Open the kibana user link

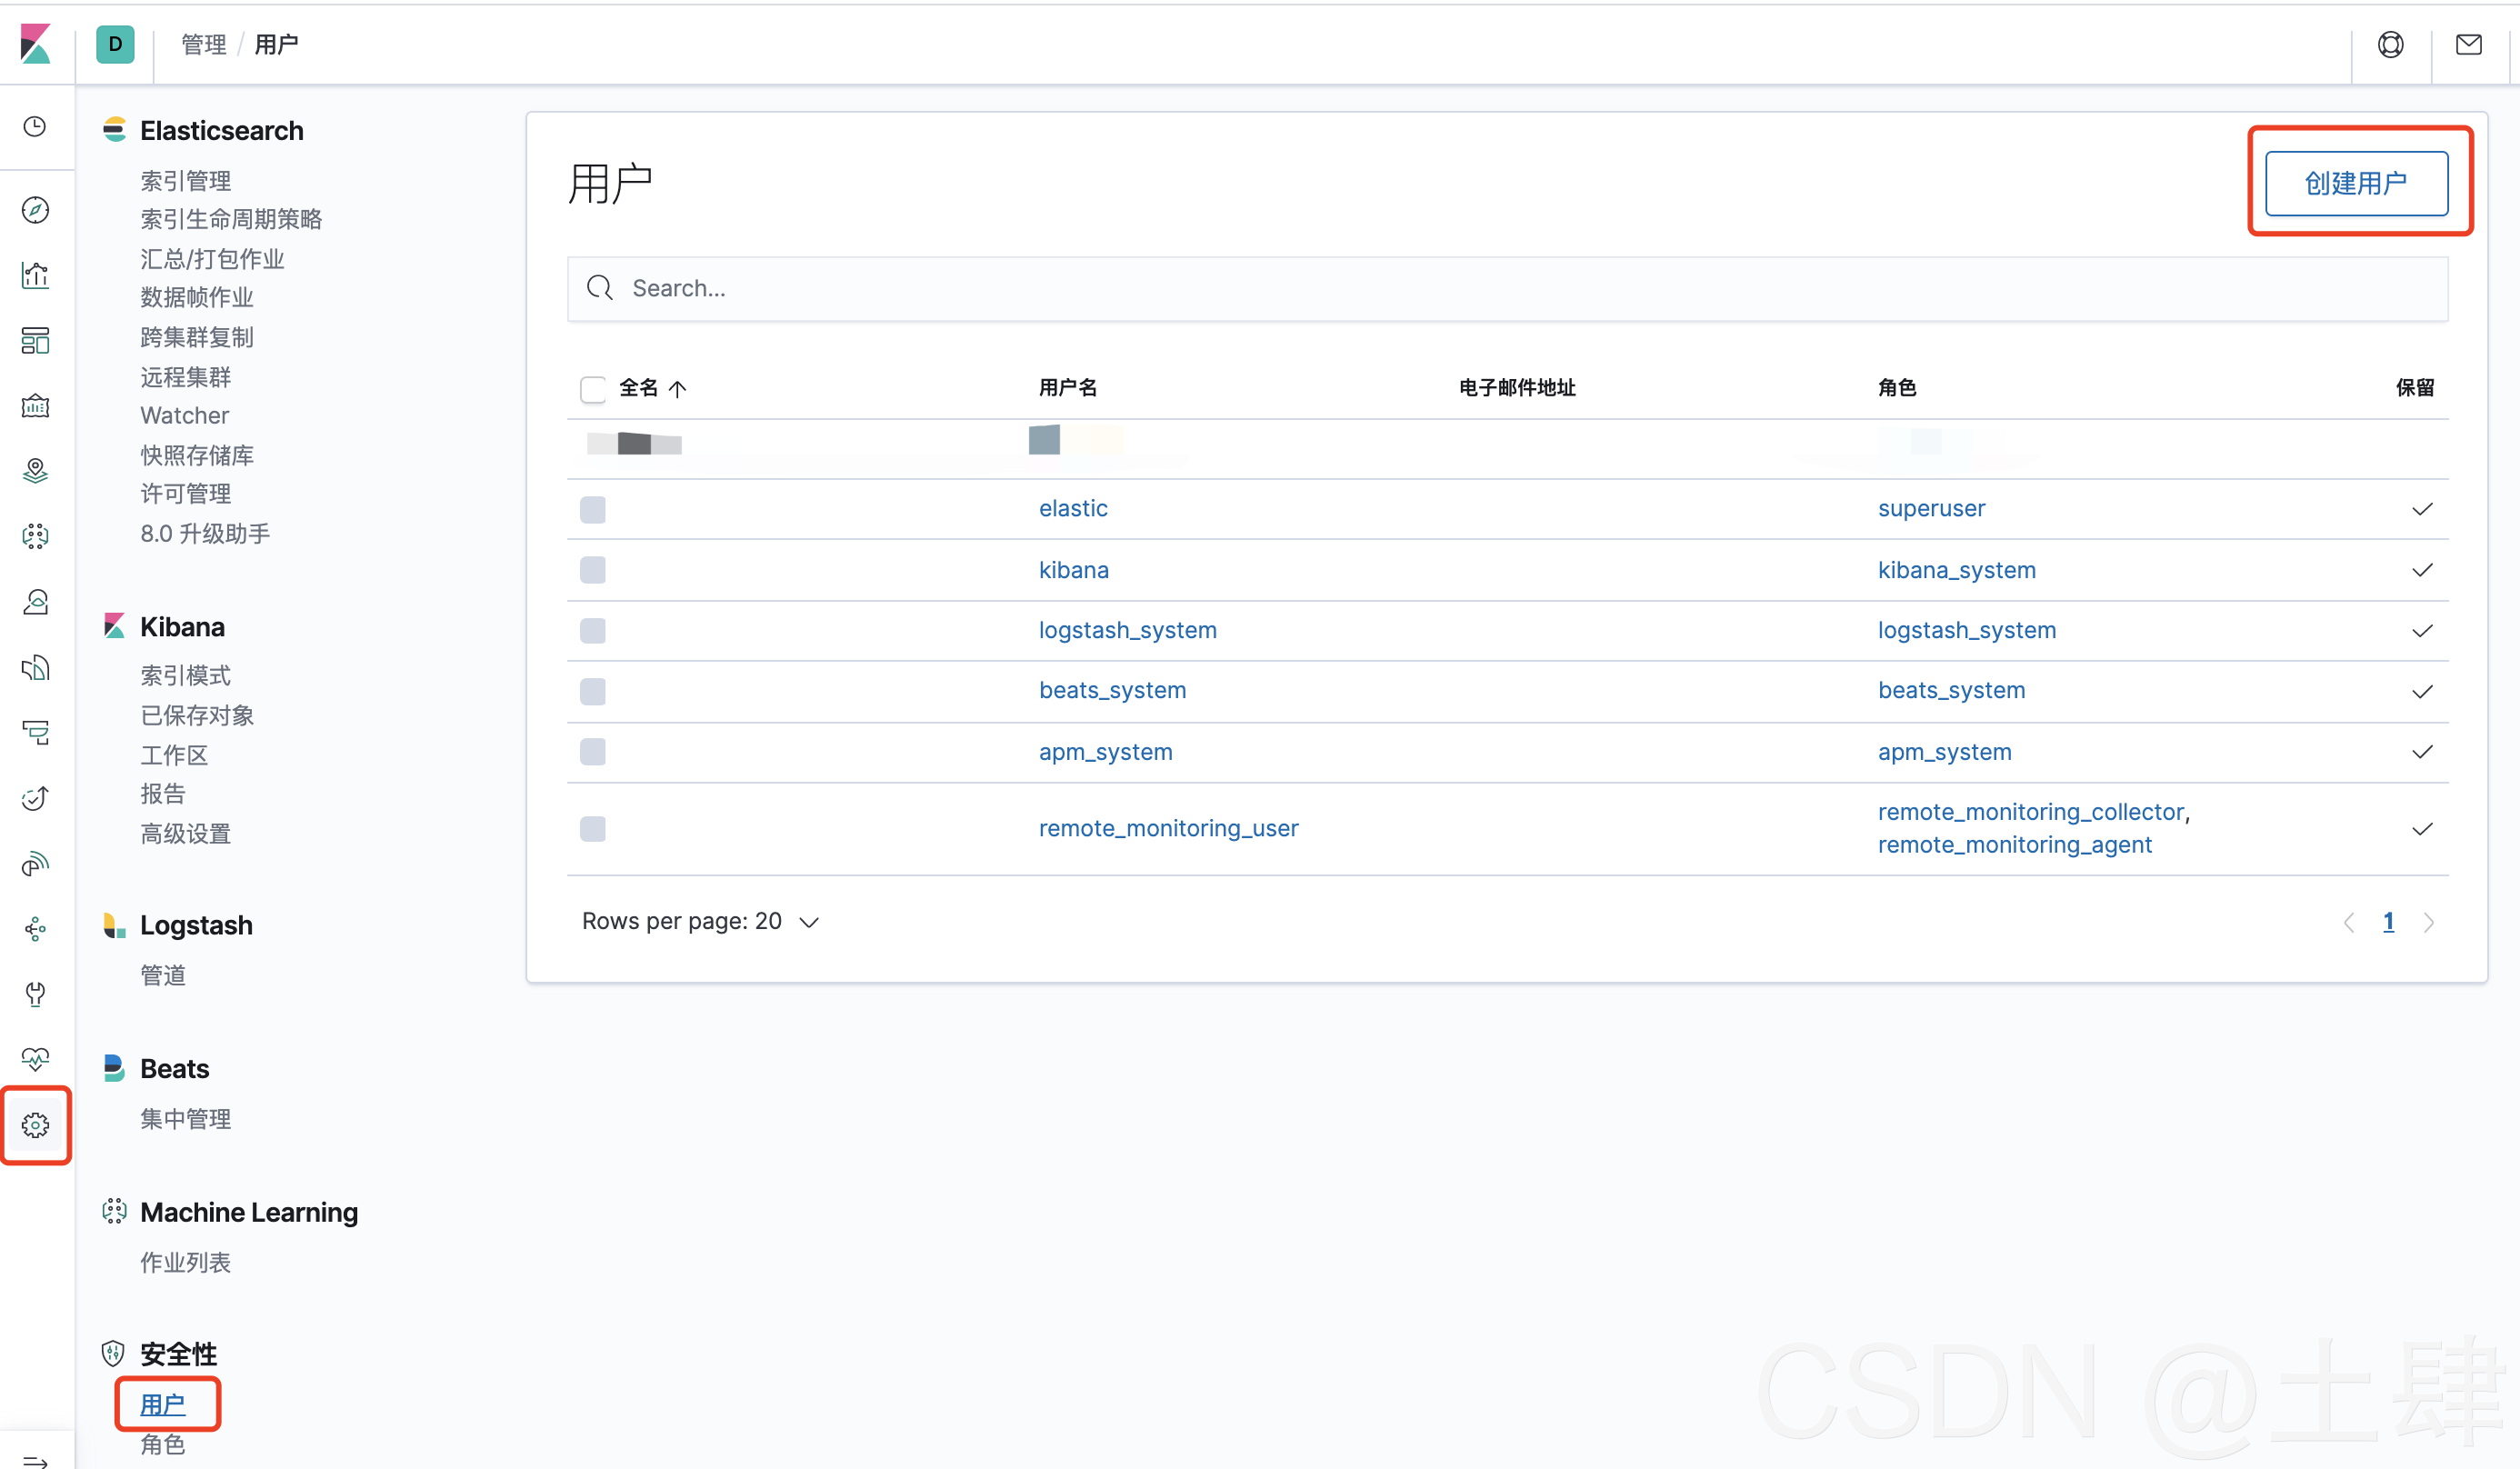(1074, 570)
